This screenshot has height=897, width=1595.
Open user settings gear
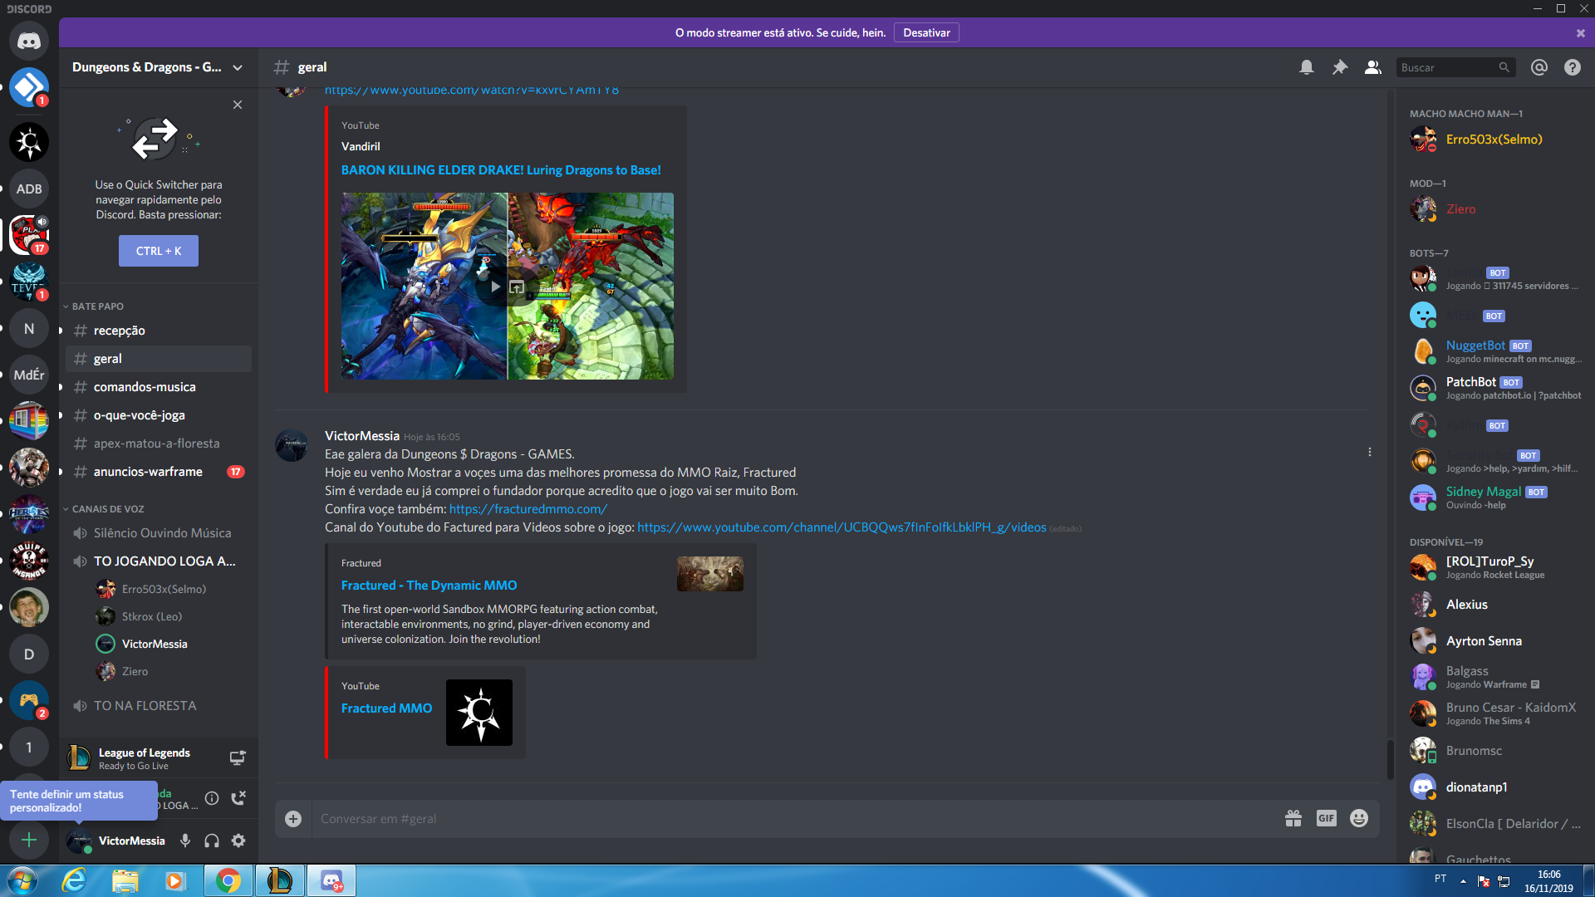(x=238, y=841)
